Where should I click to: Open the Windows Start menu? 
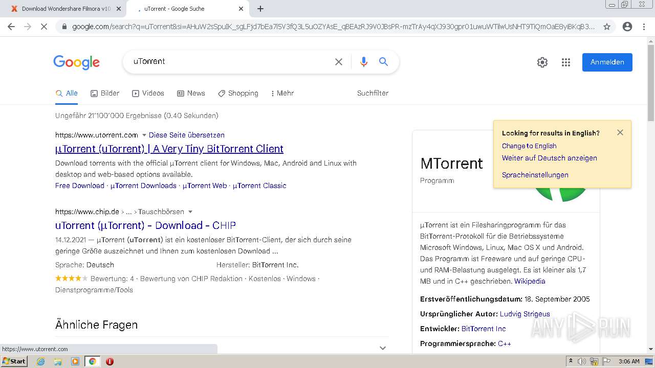(x=14, y=361)
